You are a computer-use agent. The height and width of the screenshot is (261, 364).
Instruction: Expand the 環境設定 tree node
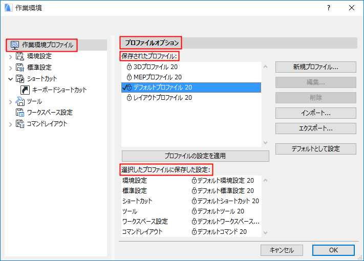[x=10, y=56]
